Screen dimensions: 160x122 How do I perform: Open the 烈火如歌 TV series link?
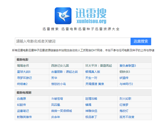tap(125, 99)
